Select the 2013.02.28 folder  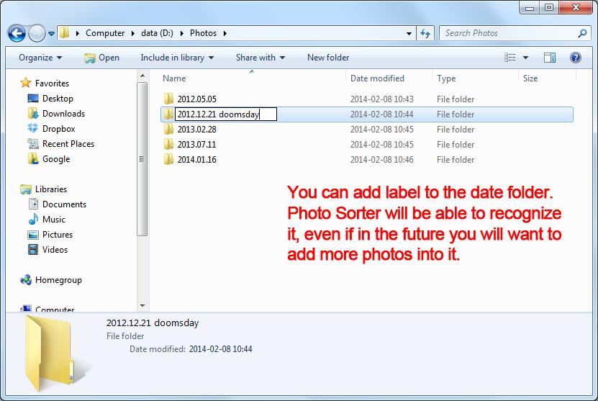[x=196, y=130]
